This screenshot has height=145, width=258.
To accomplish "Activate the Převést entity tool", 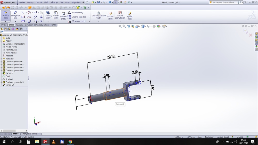I will [x=56, y=15].
